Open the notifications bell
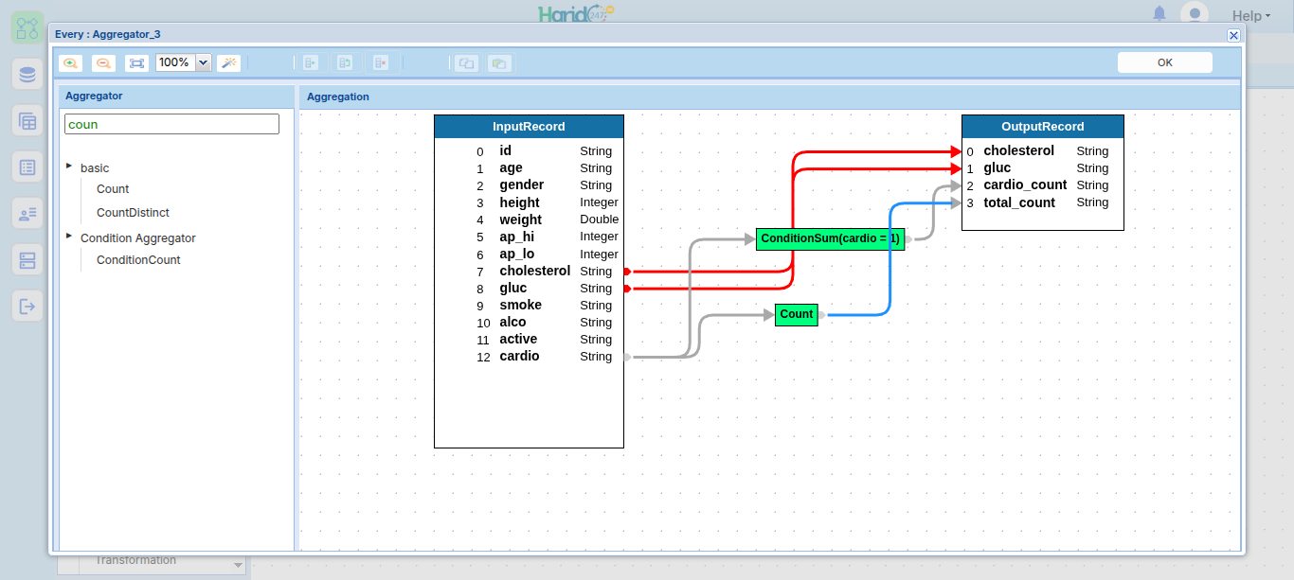This screenshot has width=1294, height=580. click(x=1159, y=14)
